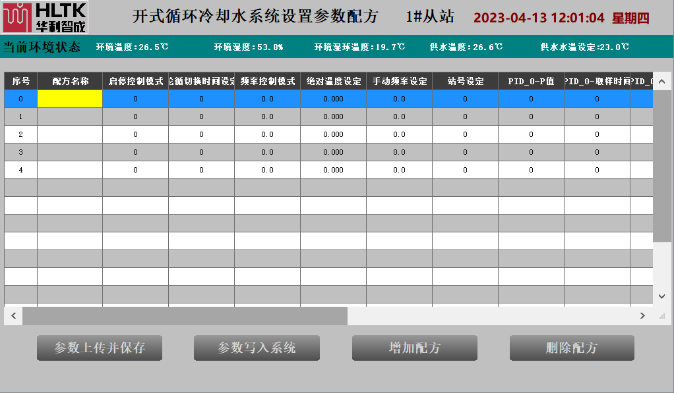Click the PID_0-P值 cell in row 4
The image size is (674, 393).
click(x=532, y=170)
